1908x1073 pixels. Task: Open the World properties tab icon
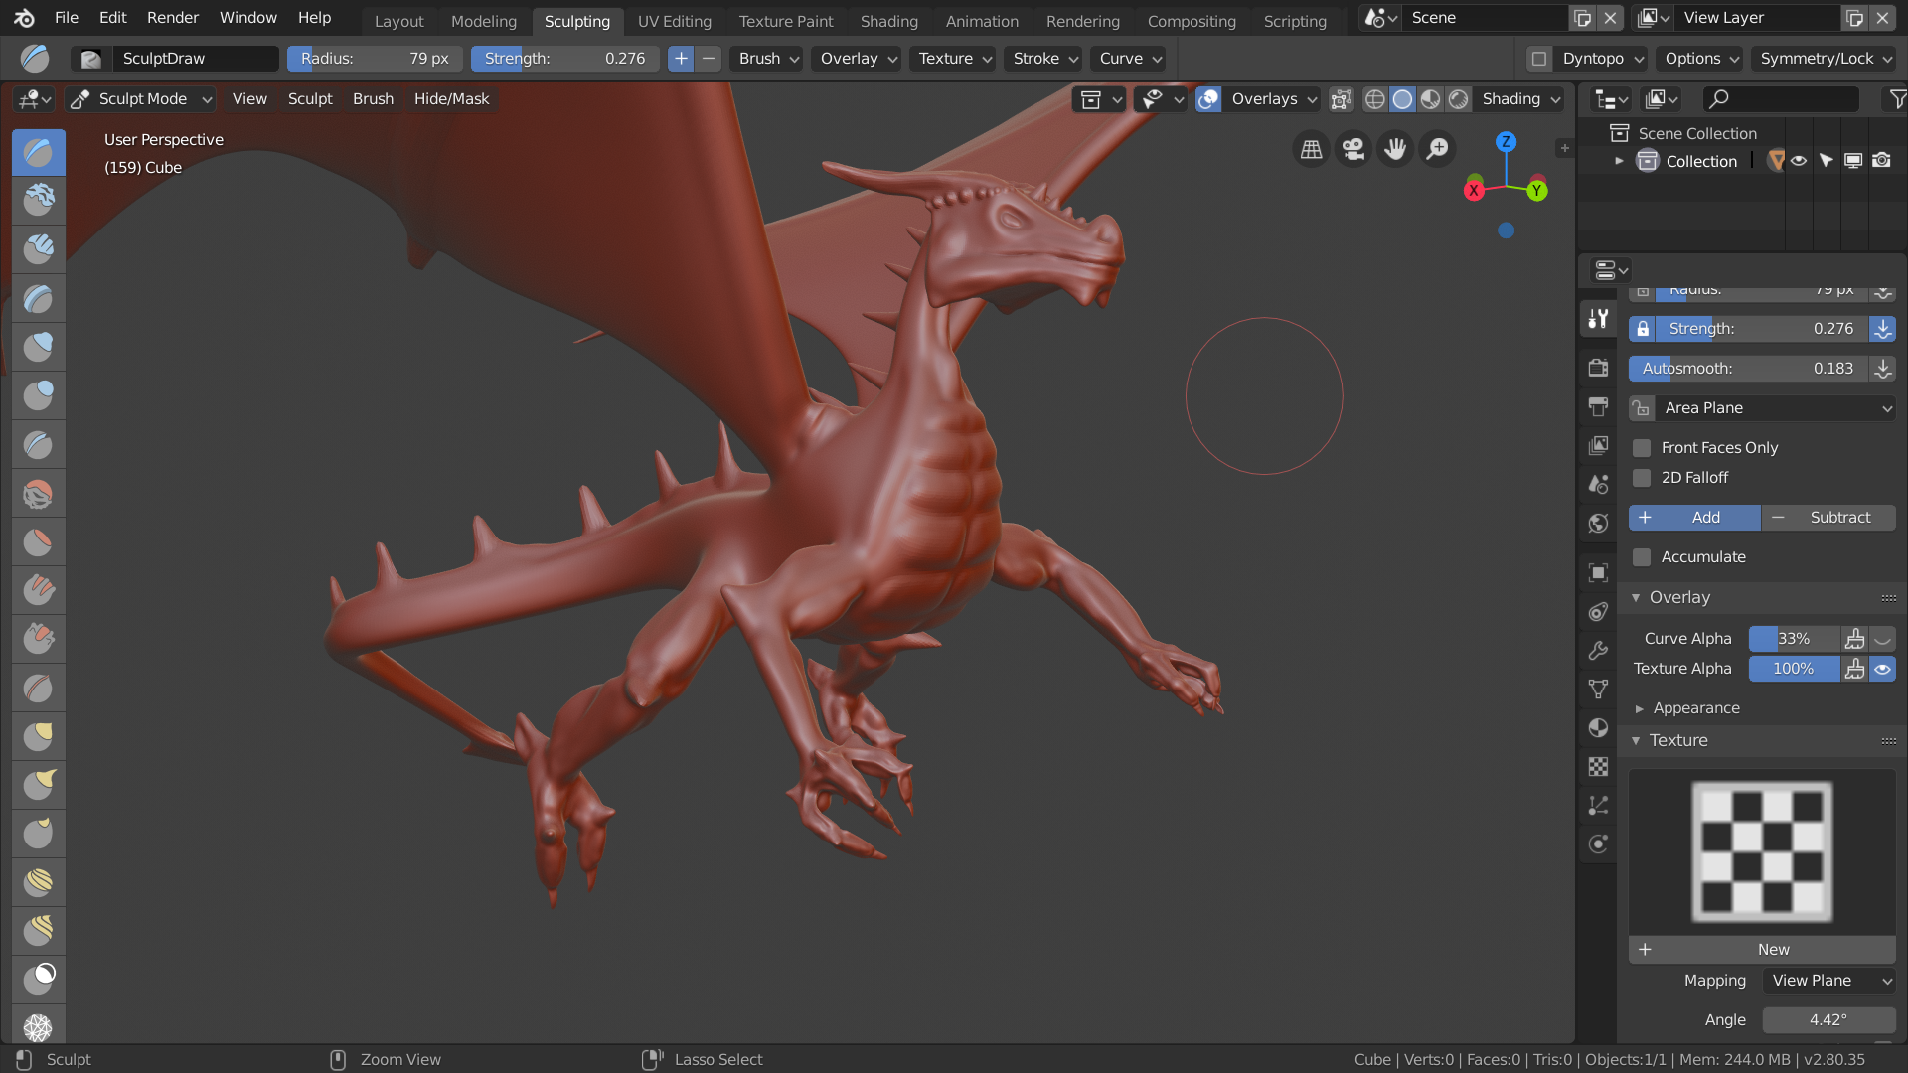[1598, 523]
